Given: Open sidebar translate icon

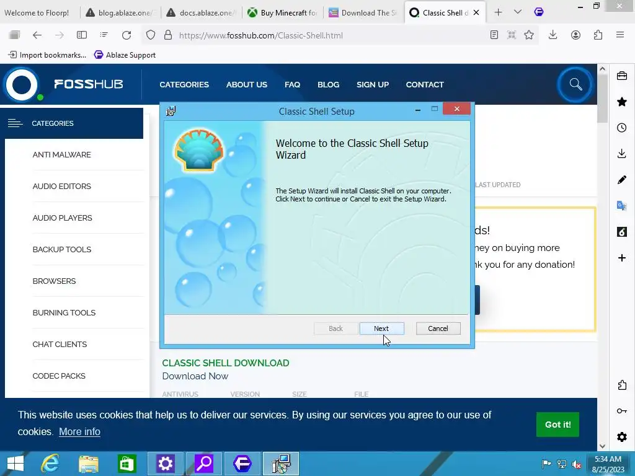Looking at the screenshot, I should (x=622, y=206).
